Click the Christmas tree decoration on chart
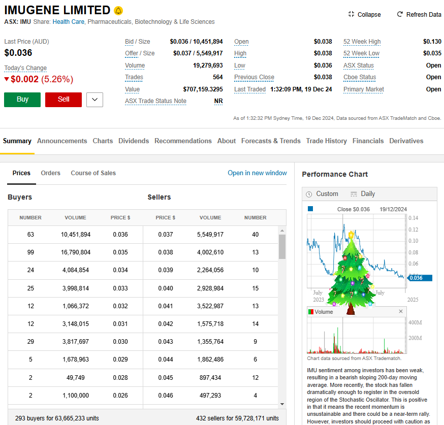This screenshot has height=425, width=444. point(351,272)
